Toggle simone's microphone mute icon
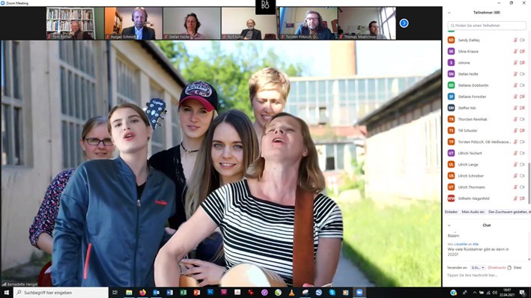Viewport: 531px width, 298px height. (515, 63)
